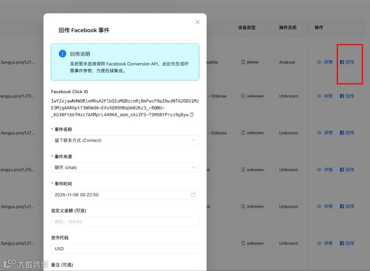
Task: Copy the Facebook Click ID value
Action: point(192,115)
